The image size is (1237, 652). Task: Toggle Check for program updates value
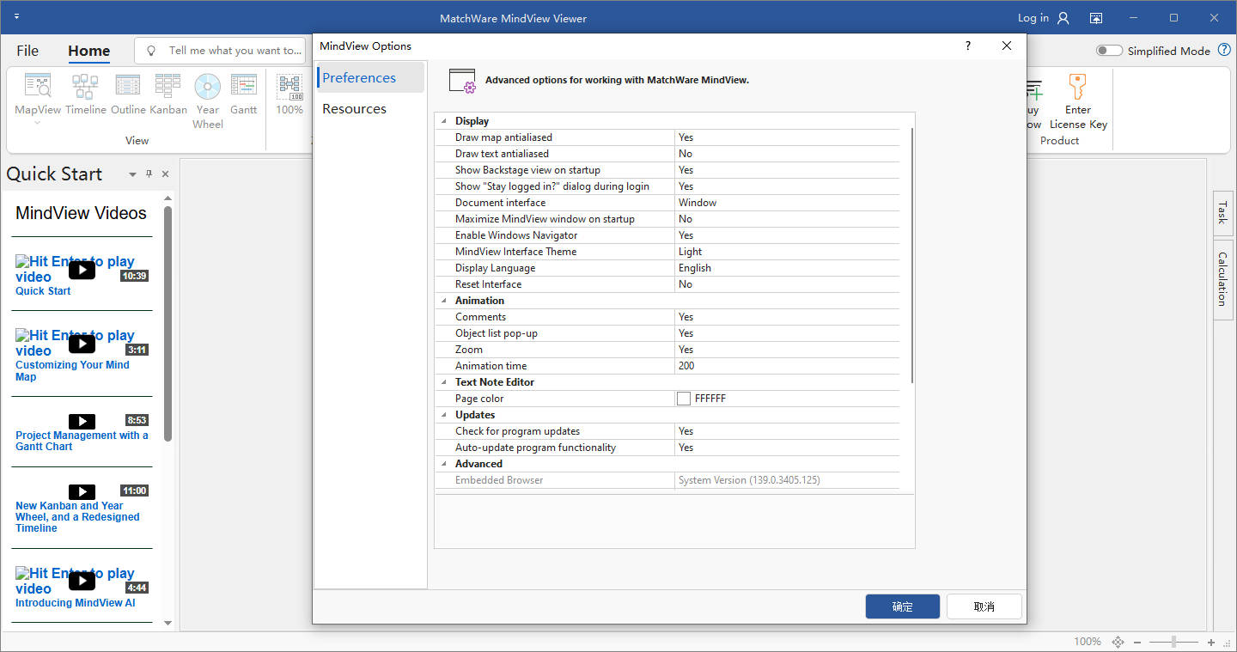787,431
